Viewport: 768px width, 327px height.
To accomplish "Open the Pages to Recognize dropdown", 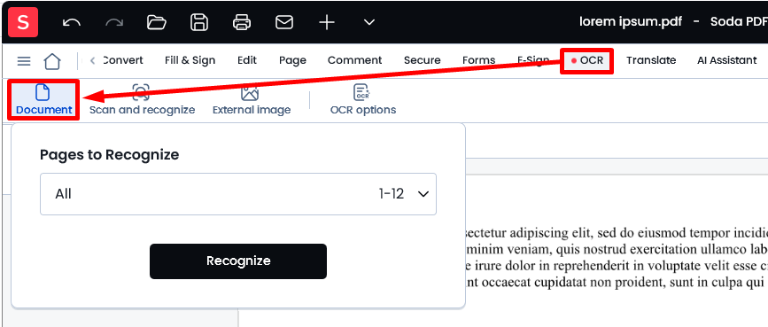I will pos(238,194).
